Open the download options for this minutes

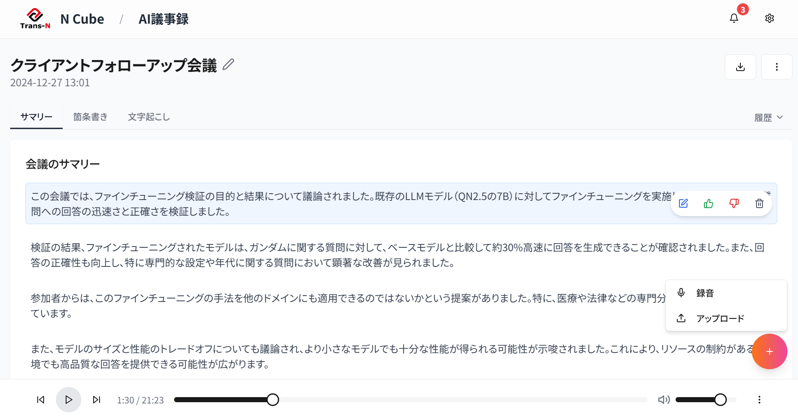740,66
